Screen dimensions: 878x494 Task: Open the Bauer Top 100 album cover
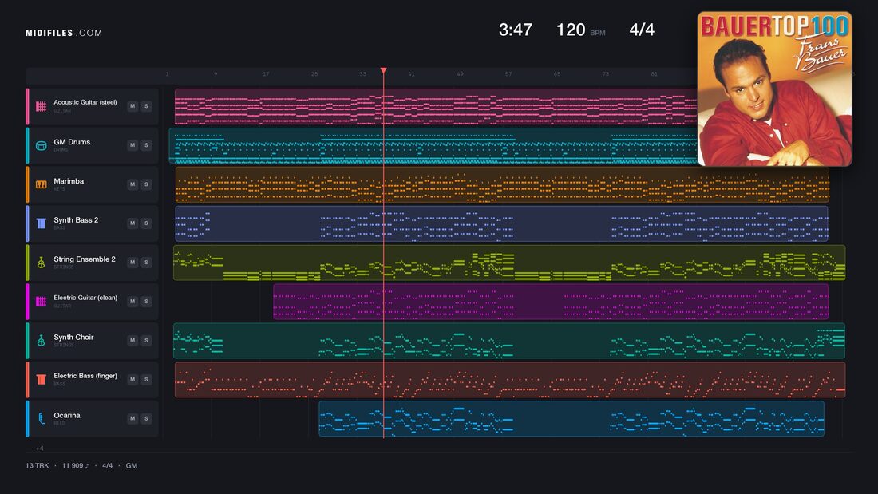click(x=774, y=89)
